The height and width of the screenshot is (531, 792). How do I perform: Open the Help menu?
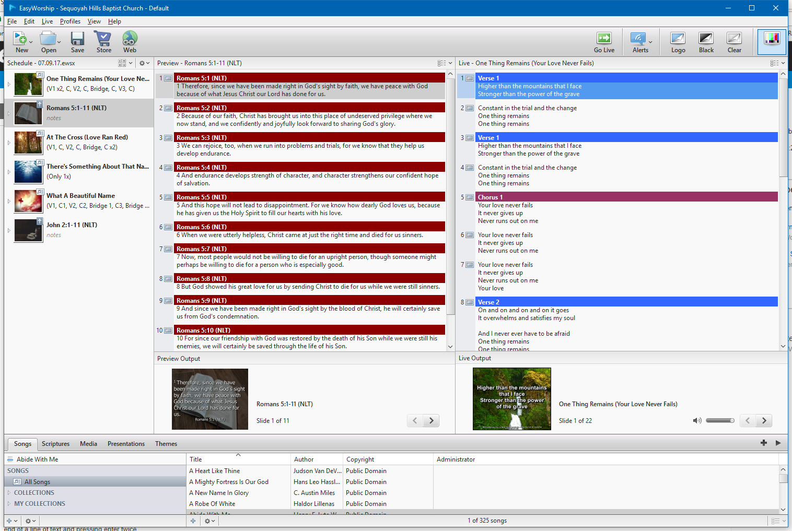tap(114, 21)
